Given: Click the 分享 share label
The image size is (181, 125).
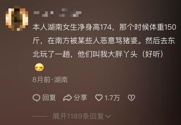Looking at the screenshot, I should tap(80, 98).
